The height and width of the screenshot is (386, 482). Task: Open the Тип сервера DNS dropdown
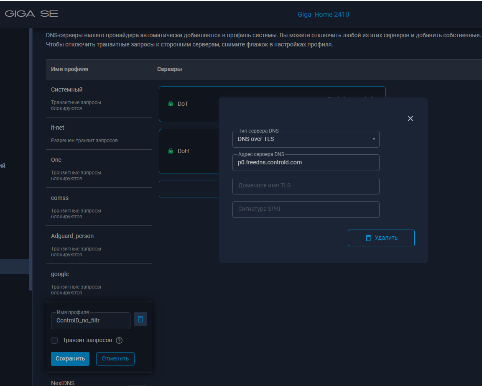pyautogui.click(x=306, y=139)
